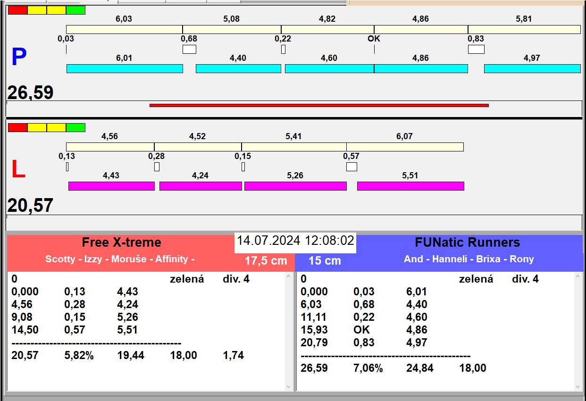Click the 20,79 row in FUNatic Runners results
Image resolution: width=586 pixels, height=401 pixels.
coord(364,343)
